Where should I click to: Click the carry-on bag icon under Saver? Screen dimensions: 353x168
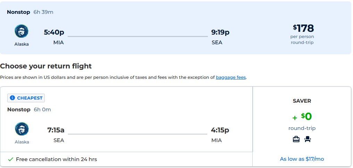(x=296, y=139)
